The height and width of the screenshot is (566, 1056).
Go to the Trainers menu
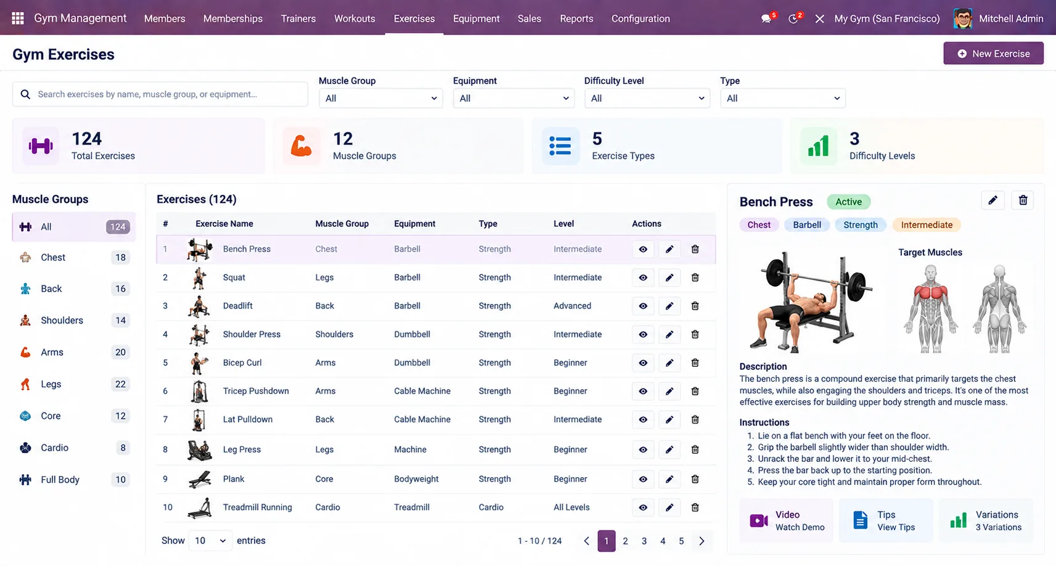click(298, 18)
